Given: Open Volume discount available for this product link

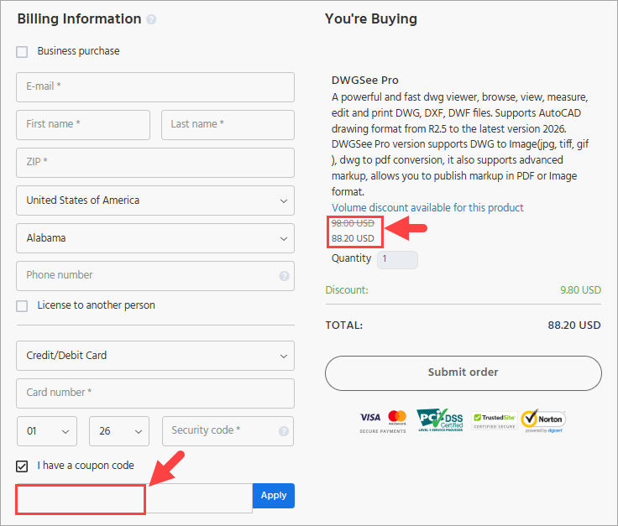Looking at the screenshot, I should (x=427, y=207).
